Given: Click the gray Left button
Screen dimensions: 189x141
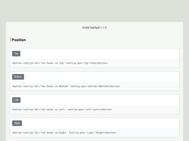Looking at the screenshot, I should (16, 100).
